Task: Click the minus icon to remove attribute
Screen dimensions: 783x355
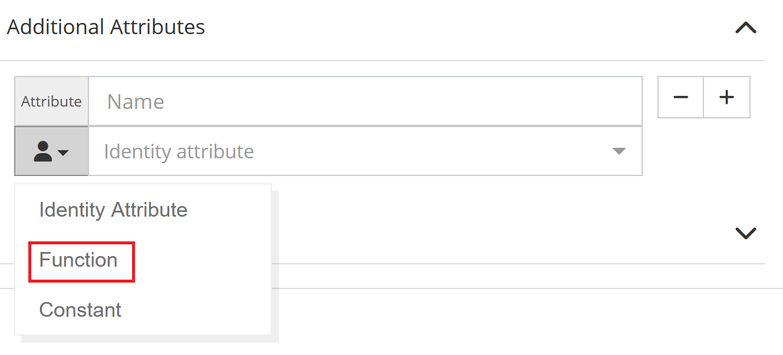Action: (680, 97)
